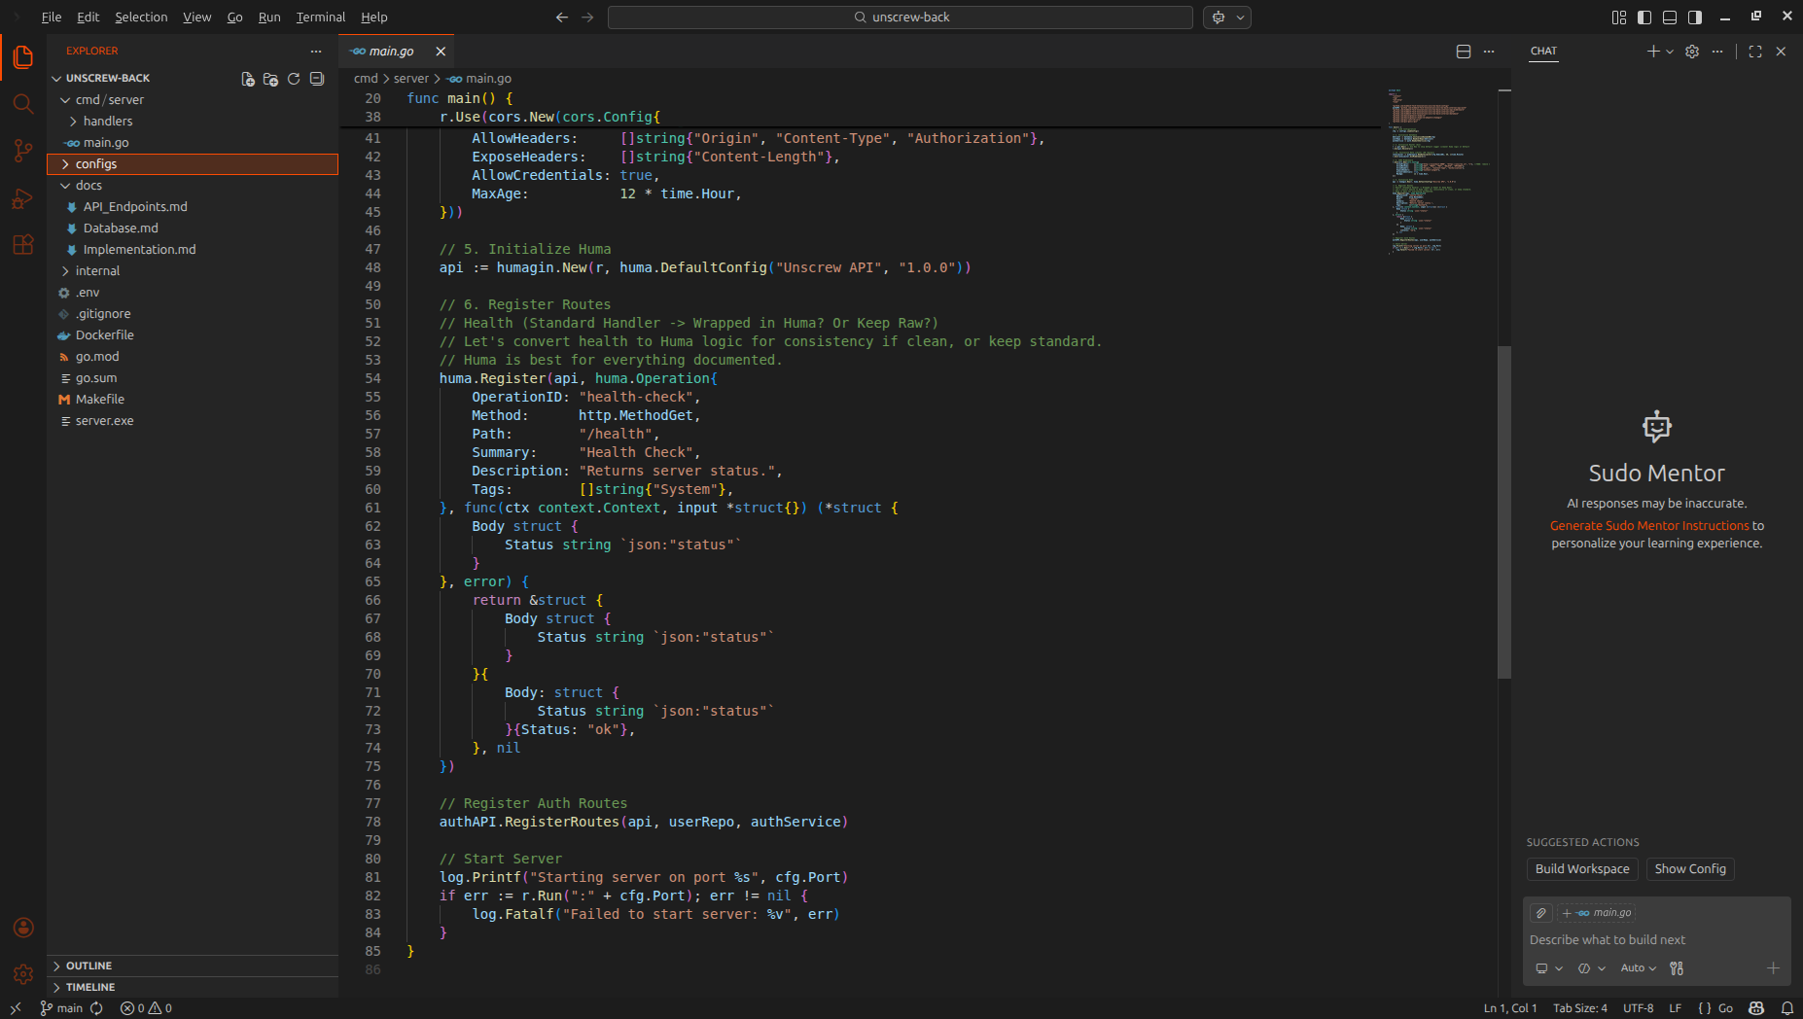Open the configure tools icon in chat
Viewport: 1803px width, 1019px height.
coord(1677,968)
